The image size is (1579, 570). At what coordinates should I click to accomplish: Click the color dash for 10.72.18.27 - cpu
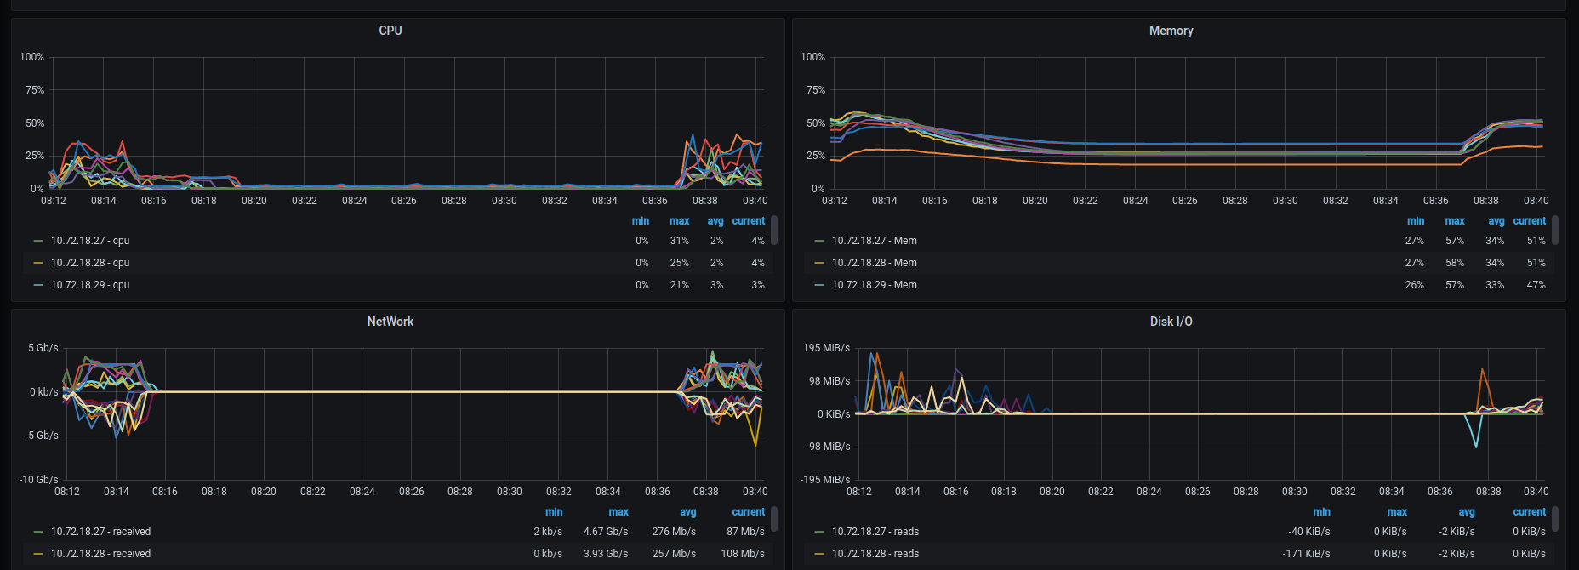(x=38, y=241)
